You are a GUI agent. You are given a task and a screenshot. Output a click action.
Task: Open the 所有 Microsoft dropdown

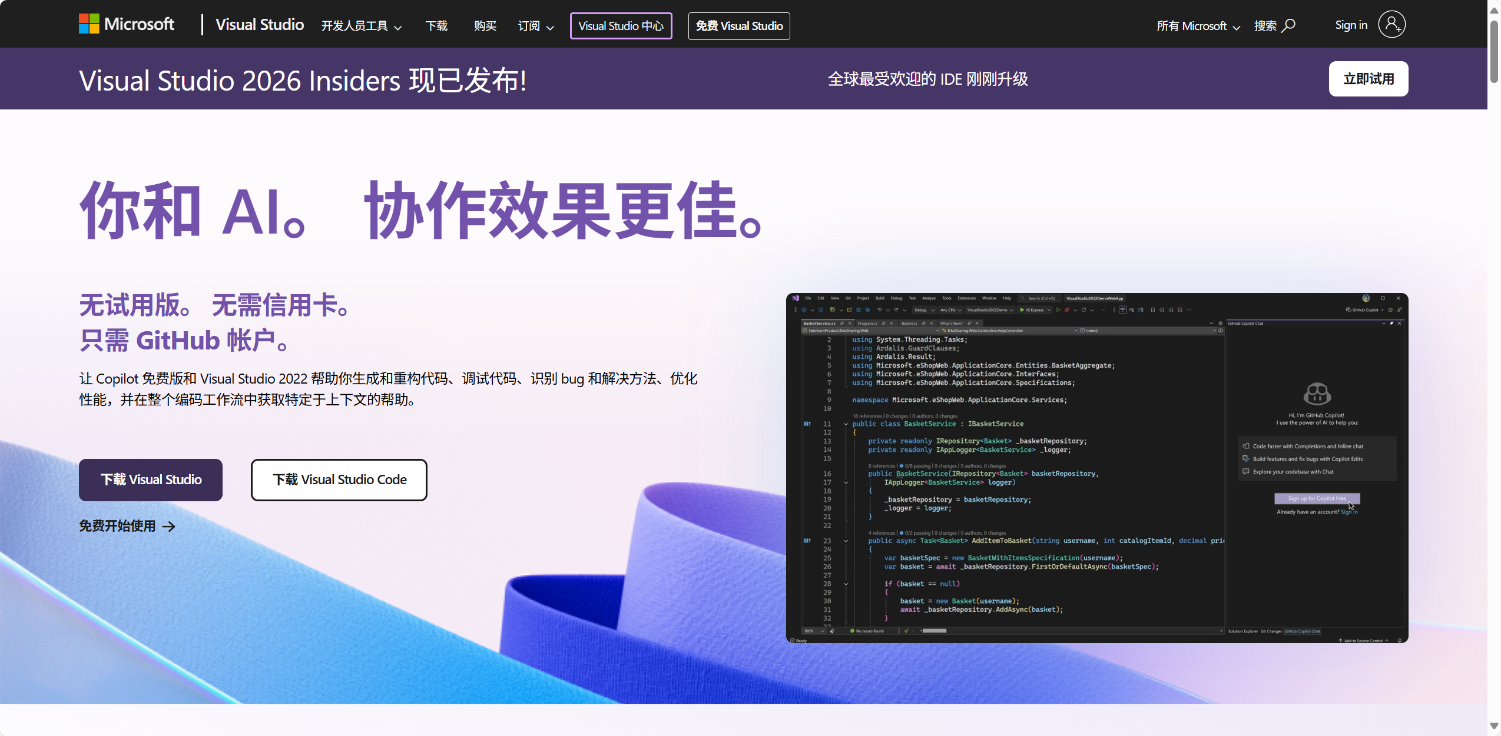1198,26
